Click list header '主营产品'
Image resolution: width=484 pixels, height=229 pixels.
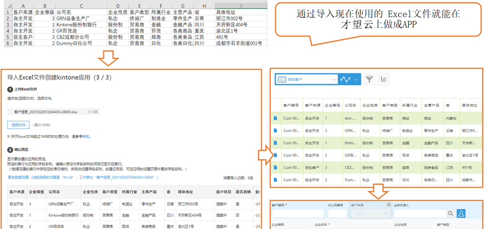[x=432, y=105]
